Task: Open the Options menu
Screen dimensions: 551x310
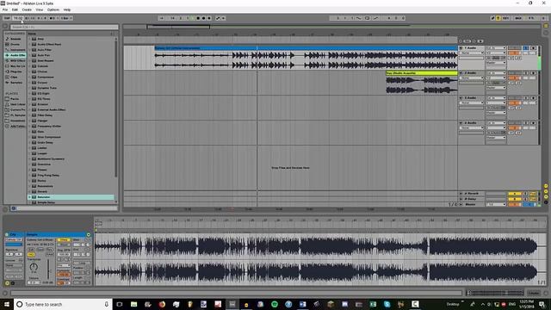Action: [53, 9]
